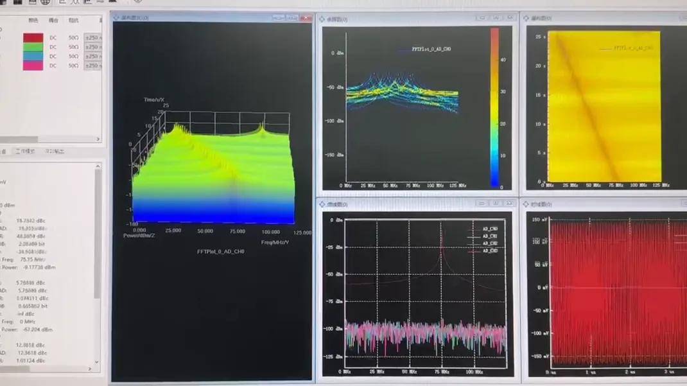
Task: Click first AD_CH legend entry in spectrum plot
Action: (490, 229)
